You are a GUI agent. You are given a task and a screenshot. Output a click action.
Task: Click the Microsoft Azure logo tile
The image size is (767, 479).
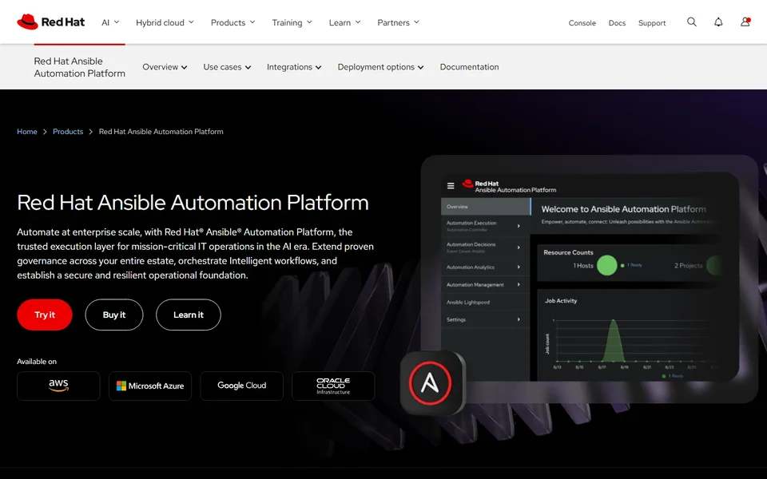(x=150, y=386)
